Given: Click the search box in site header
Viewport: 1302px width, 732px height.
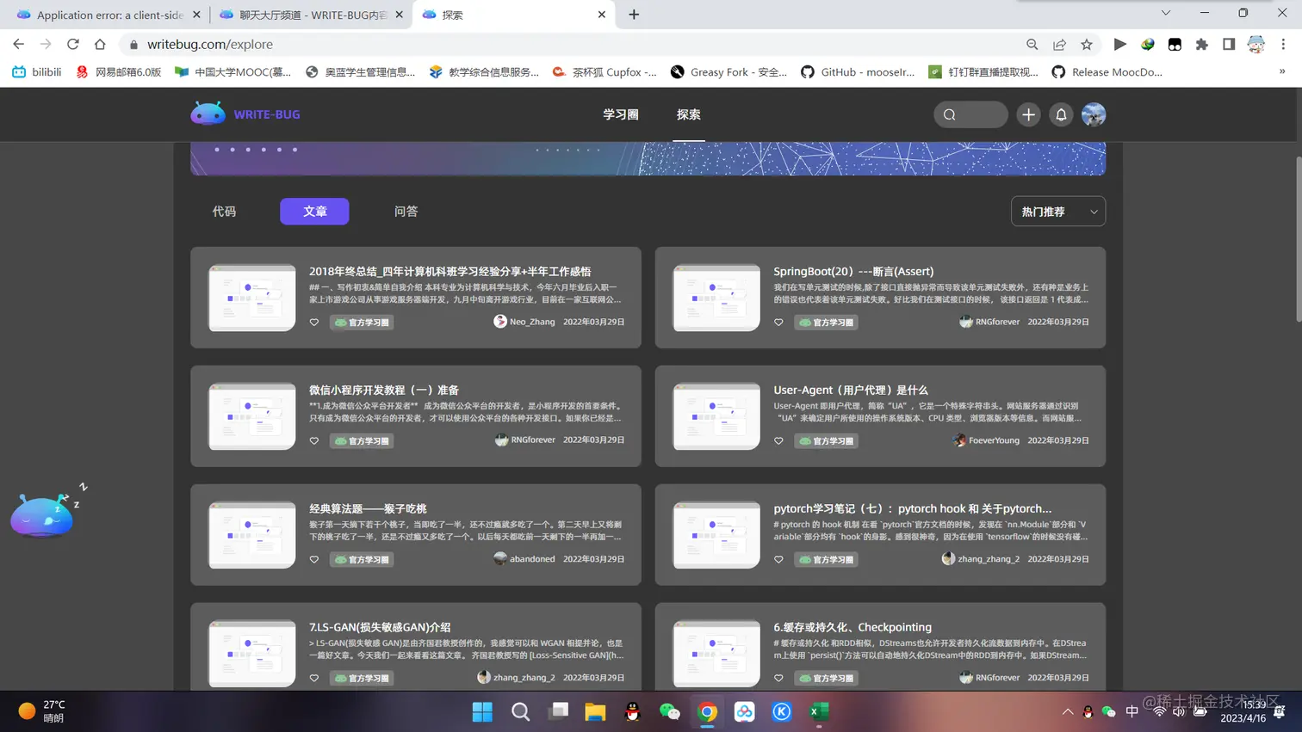Looking at the screenshot, I should (x=970, y=114).
